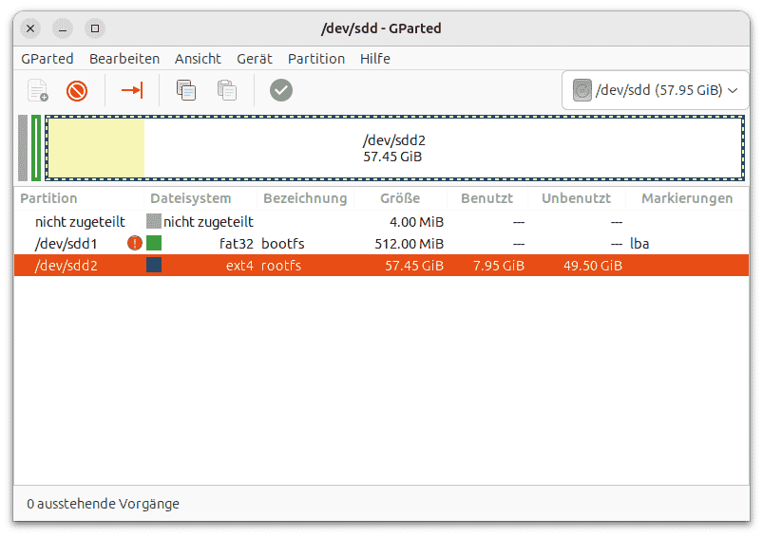Open the Gerät menu
763x537 pixels.
click(255, 59)
